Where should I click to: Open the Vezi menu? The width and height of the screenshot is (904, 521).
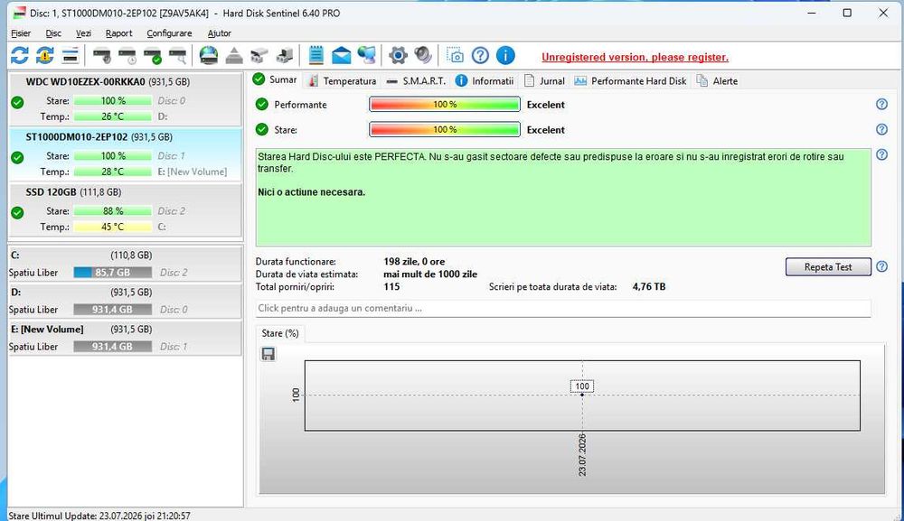tap(83, 33)
